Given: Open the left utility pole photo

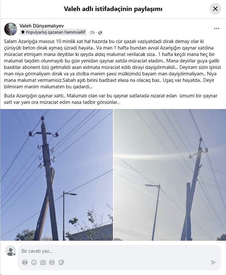Looking at the screenshot, I should (x=56, y=175).
